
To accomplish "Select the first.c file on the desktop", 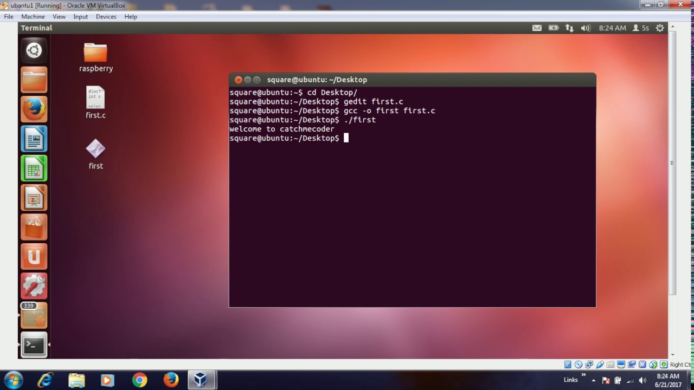I will pyautogui.click(x=95, y=103).
